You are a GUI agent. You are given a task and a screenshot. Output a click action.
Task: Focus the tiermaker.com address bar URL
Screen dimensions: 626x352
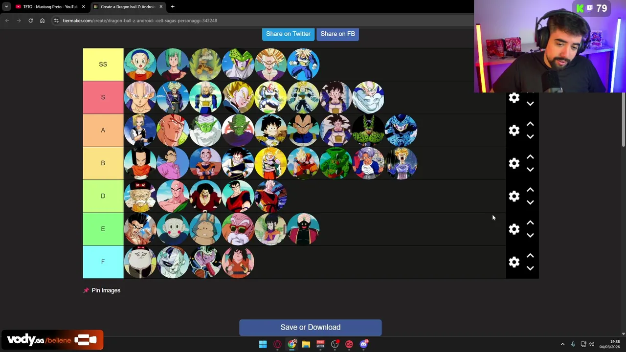coord(140,21)
